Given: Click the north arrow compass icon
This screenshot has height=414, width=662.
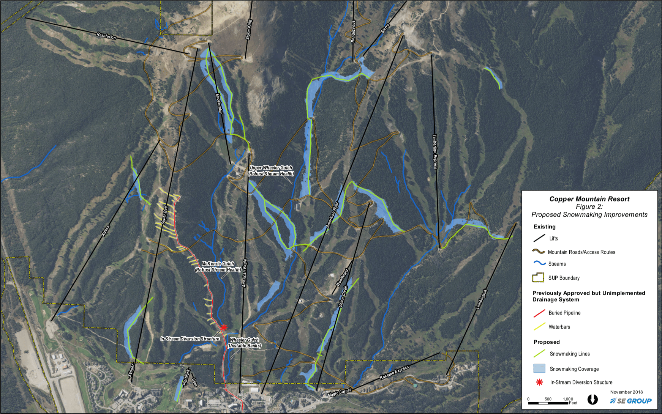Looking at the screenshot, I should [x=592, y=399].
